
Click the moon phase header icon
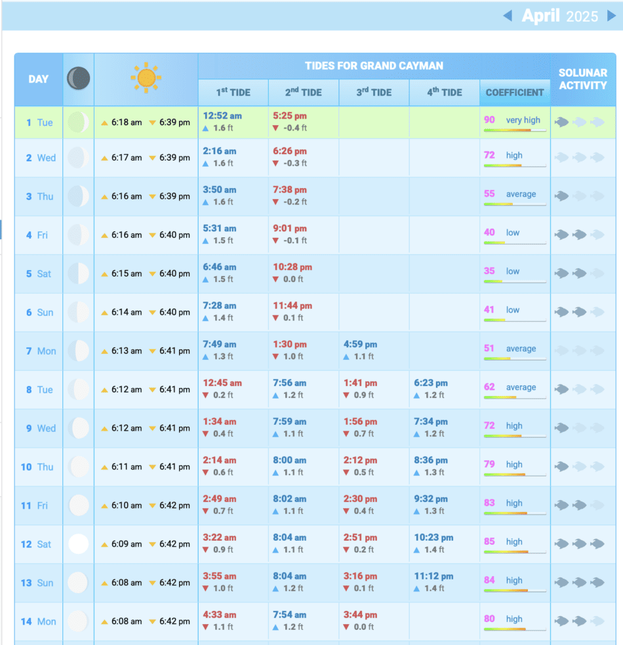[79, 79]
